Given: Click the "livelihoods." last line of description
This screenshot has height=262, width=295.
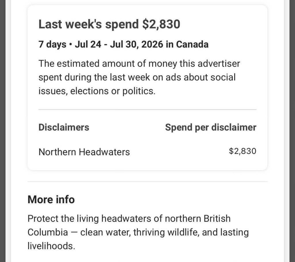Looking at the screenshot, I should [51, 246].
